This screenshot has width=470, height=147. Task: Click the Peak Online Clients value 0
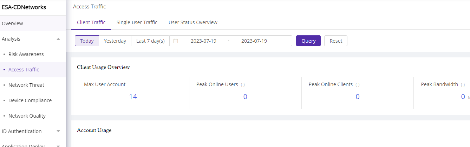coord(358,97)
